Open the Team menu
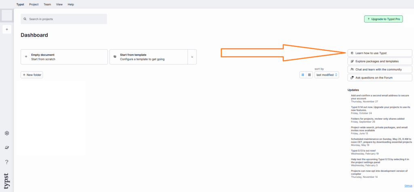This screenshot has height=192, width=414. 47,4
